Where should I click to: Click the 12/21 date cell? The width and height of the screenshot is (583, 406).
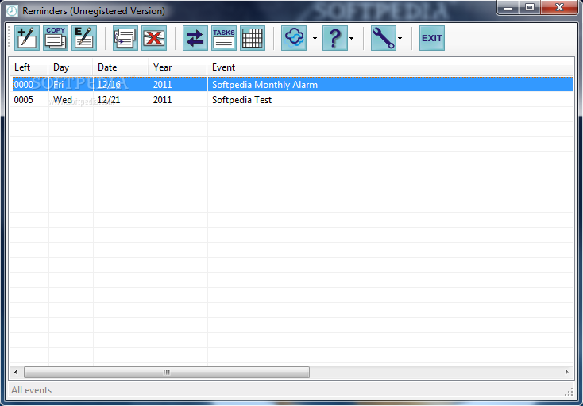point(109,100)
